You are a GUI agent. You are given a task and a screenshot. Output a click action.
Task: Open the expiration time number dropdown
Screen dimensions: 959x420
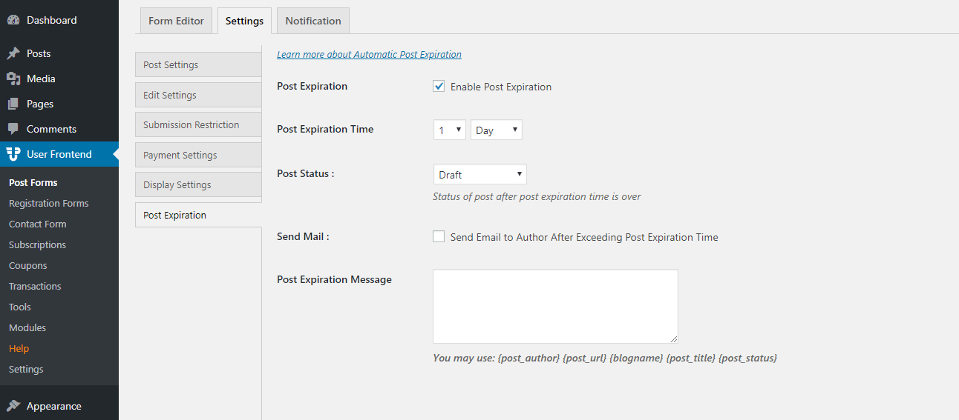pyautogui.click(x=450, y=130)
